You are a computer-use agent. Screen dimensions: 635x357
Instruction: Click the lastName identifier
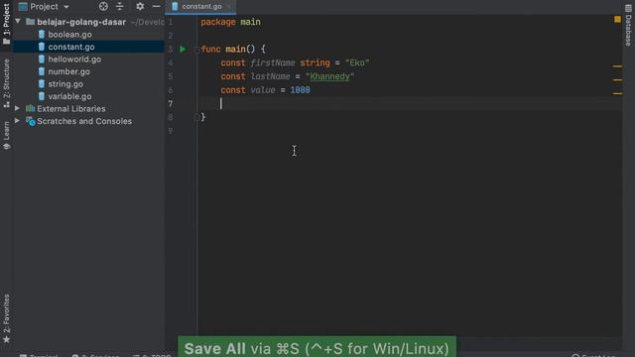[x=270, y=76]
